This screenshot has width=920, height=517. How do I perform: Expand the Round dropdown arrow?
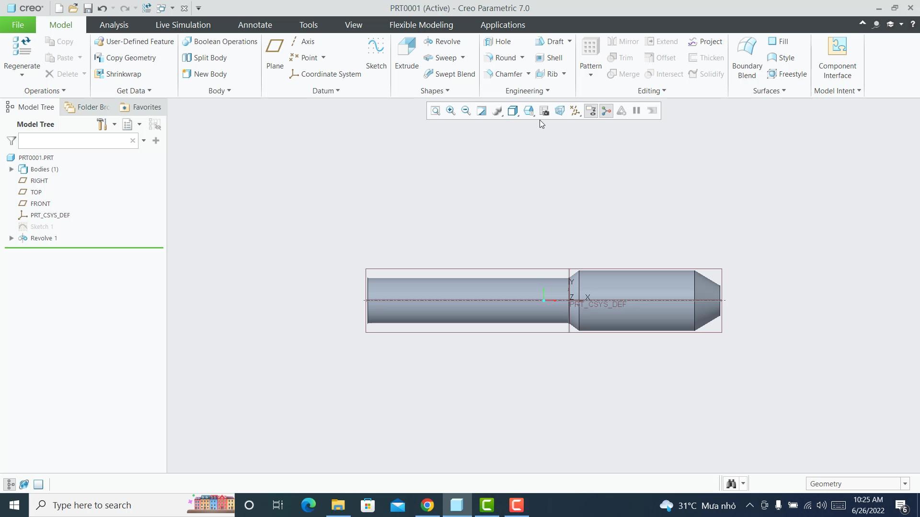pyautogui.click(x=522, y=57)
